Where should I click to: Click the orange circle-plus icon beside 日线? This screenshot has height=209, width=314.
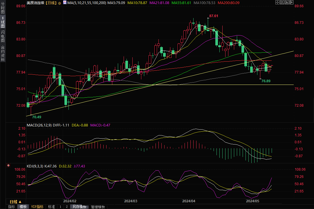(59, 3)
